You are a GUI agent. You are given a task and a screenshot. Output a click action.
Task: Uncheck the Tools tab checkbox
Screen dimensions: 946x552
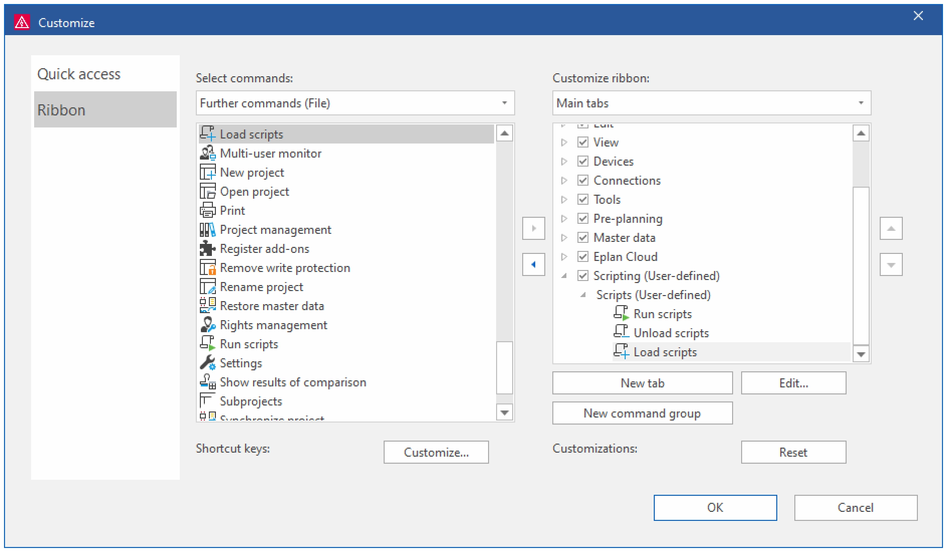coord(582,199)
